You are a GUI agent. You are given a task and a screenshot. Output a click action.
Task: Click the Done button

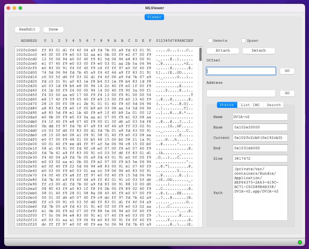pyautogui.click(x=53, y=29)
